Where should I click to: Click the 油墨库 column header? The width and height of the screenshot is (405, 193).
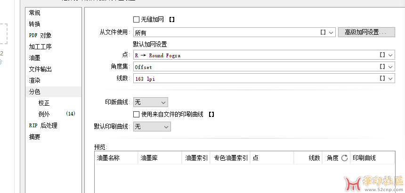[x=160, y=158]
